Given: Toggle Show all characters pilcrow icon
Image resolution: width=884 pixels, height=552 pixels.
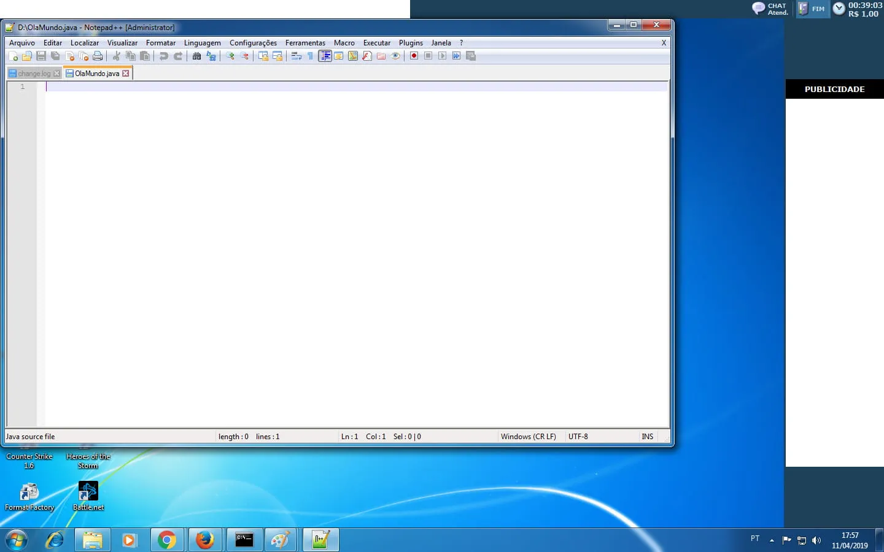Looking at the screenshot, I should pyautogui.click(x=311, y=56).
